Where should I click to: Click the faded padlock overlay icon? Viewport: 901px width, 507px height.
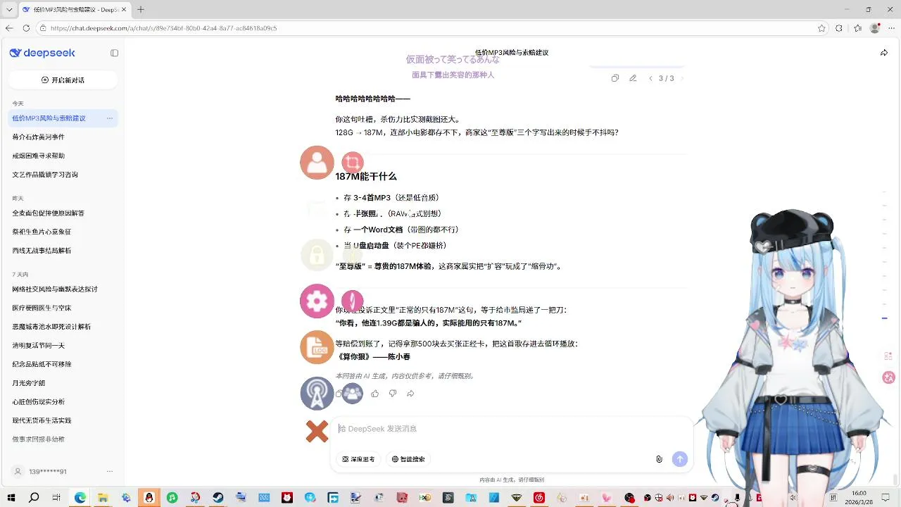click(317, 255)
